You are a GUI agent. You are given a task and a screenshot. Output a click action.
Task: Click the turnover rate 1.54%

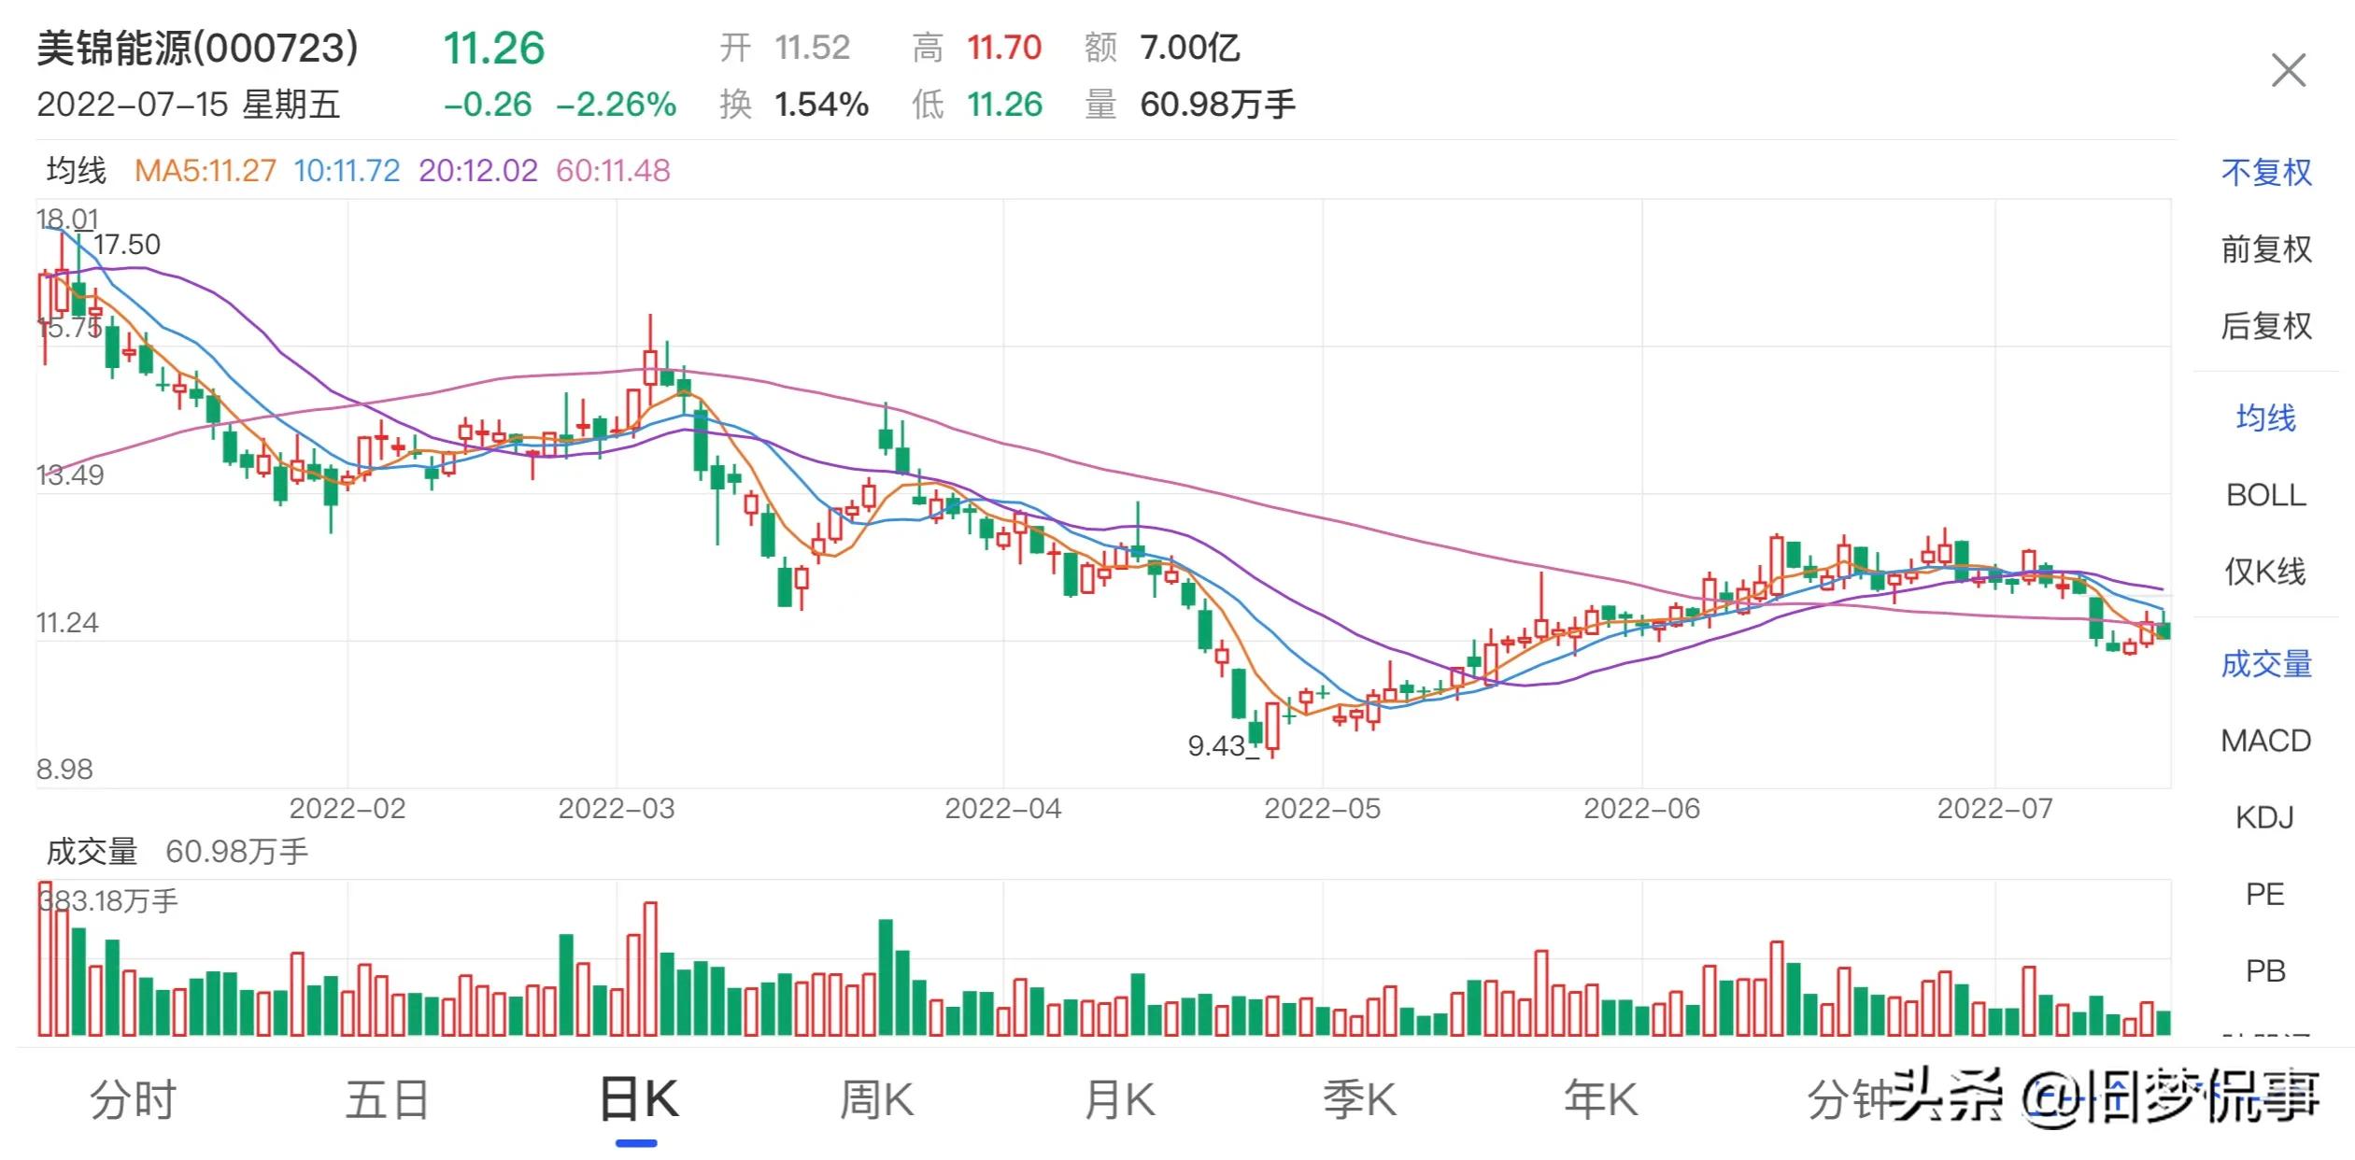[x=821, y=105]
